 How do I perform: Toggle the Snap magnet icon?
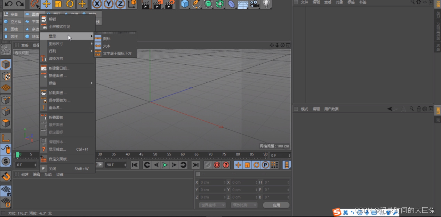point(6,176)
